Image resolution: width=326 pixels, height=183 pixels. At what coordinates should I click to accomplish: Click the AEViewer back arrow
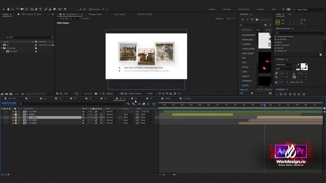242,19
